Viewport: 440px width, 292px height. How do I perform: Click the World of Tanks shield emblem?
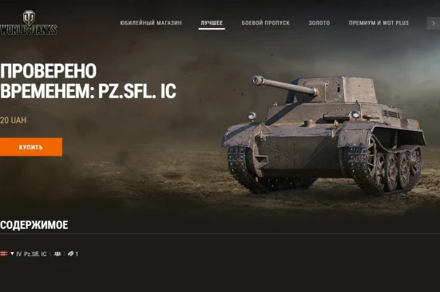coord(29,18)
